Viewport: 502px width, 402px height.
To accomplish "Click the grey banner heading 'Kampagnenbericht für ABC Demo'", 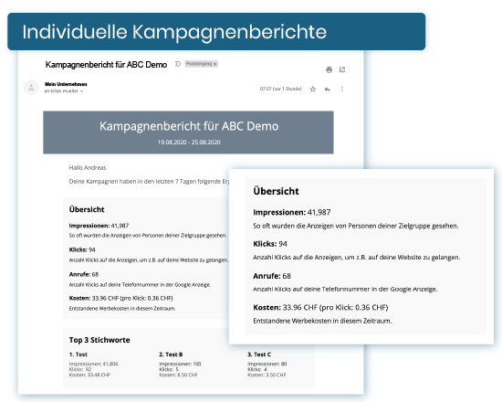I will (x=189, y=126).
